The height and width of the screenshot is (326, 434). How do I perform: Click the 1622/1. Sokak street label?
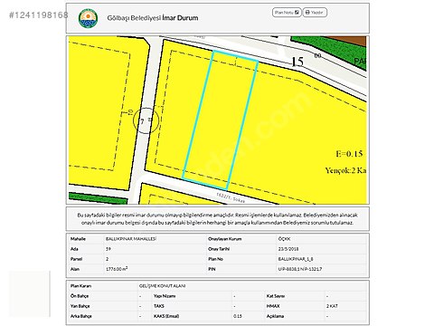click(231, 198)
